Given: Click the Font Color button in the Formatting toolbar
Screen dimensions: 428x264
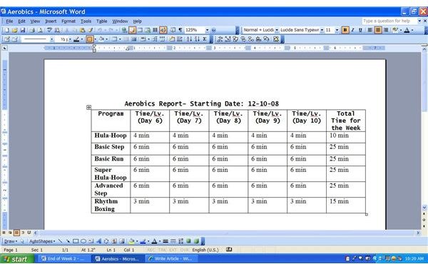Looking at the screenshot, I should click(x=407, y=30).
